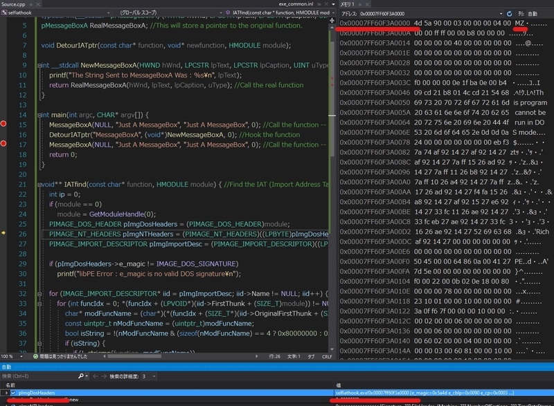Collapse the outer for loop at line 32

tap(39, 294)
